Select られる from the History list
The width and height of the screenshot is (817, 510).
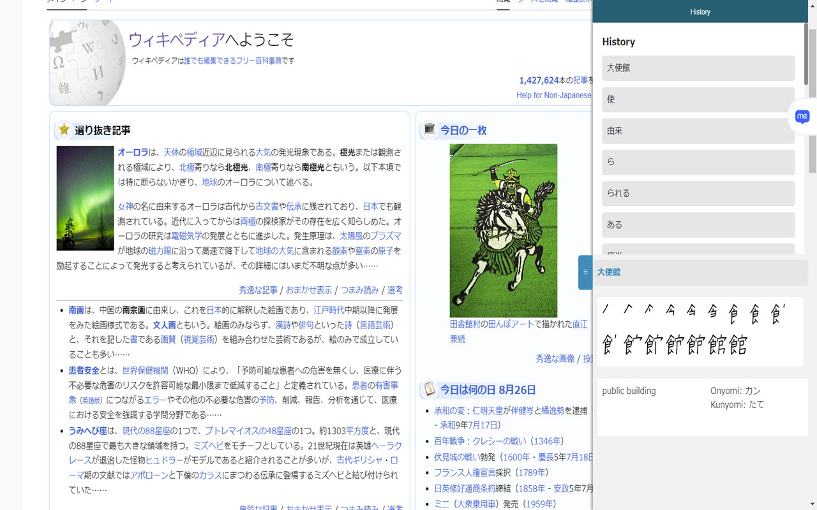tap(698, 193)
